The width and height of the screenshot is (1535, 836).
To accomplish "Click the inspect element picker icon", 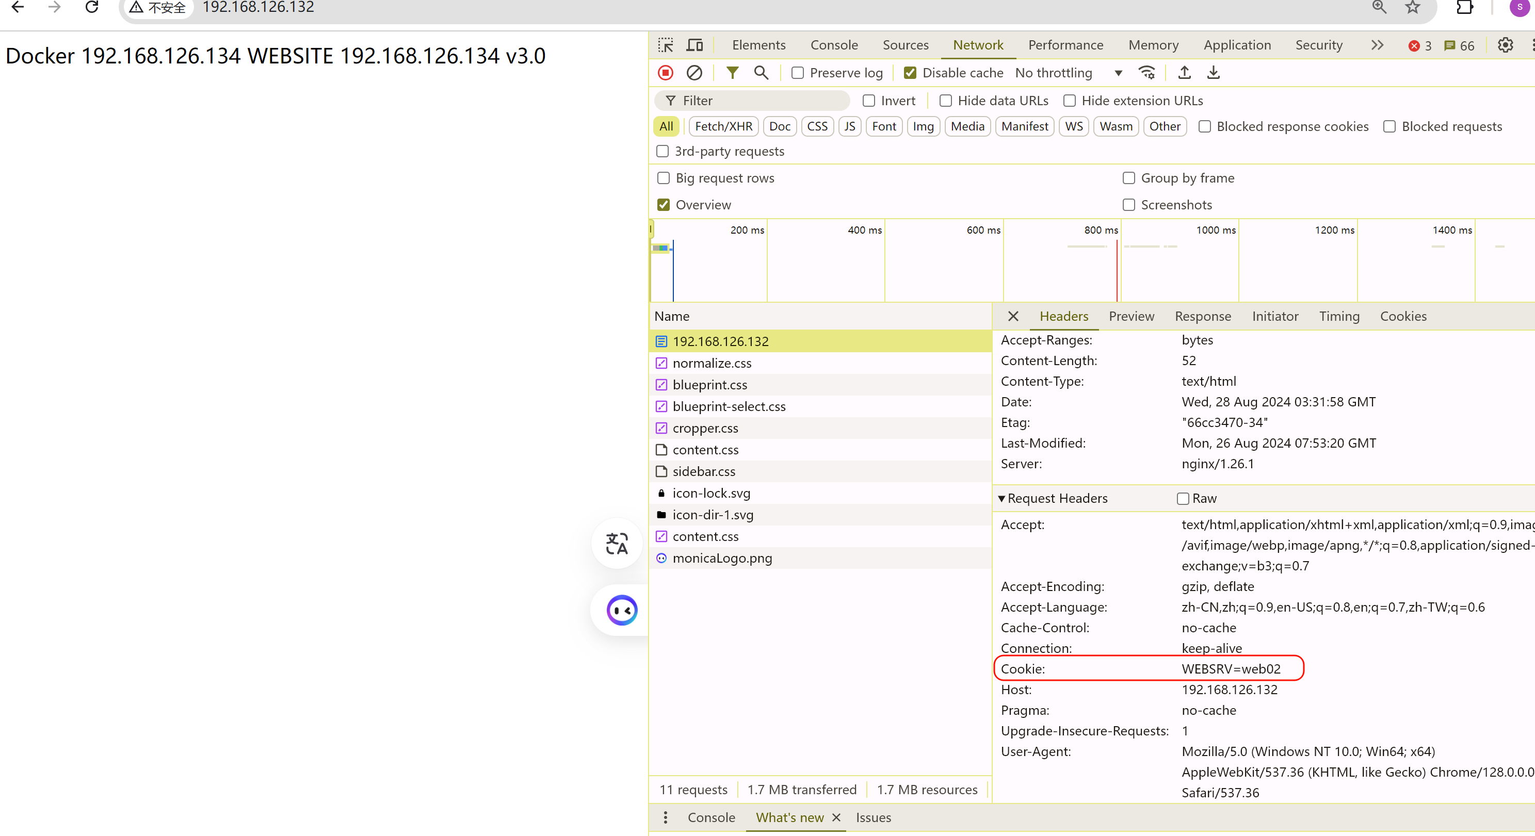I will tap(665, 45).
